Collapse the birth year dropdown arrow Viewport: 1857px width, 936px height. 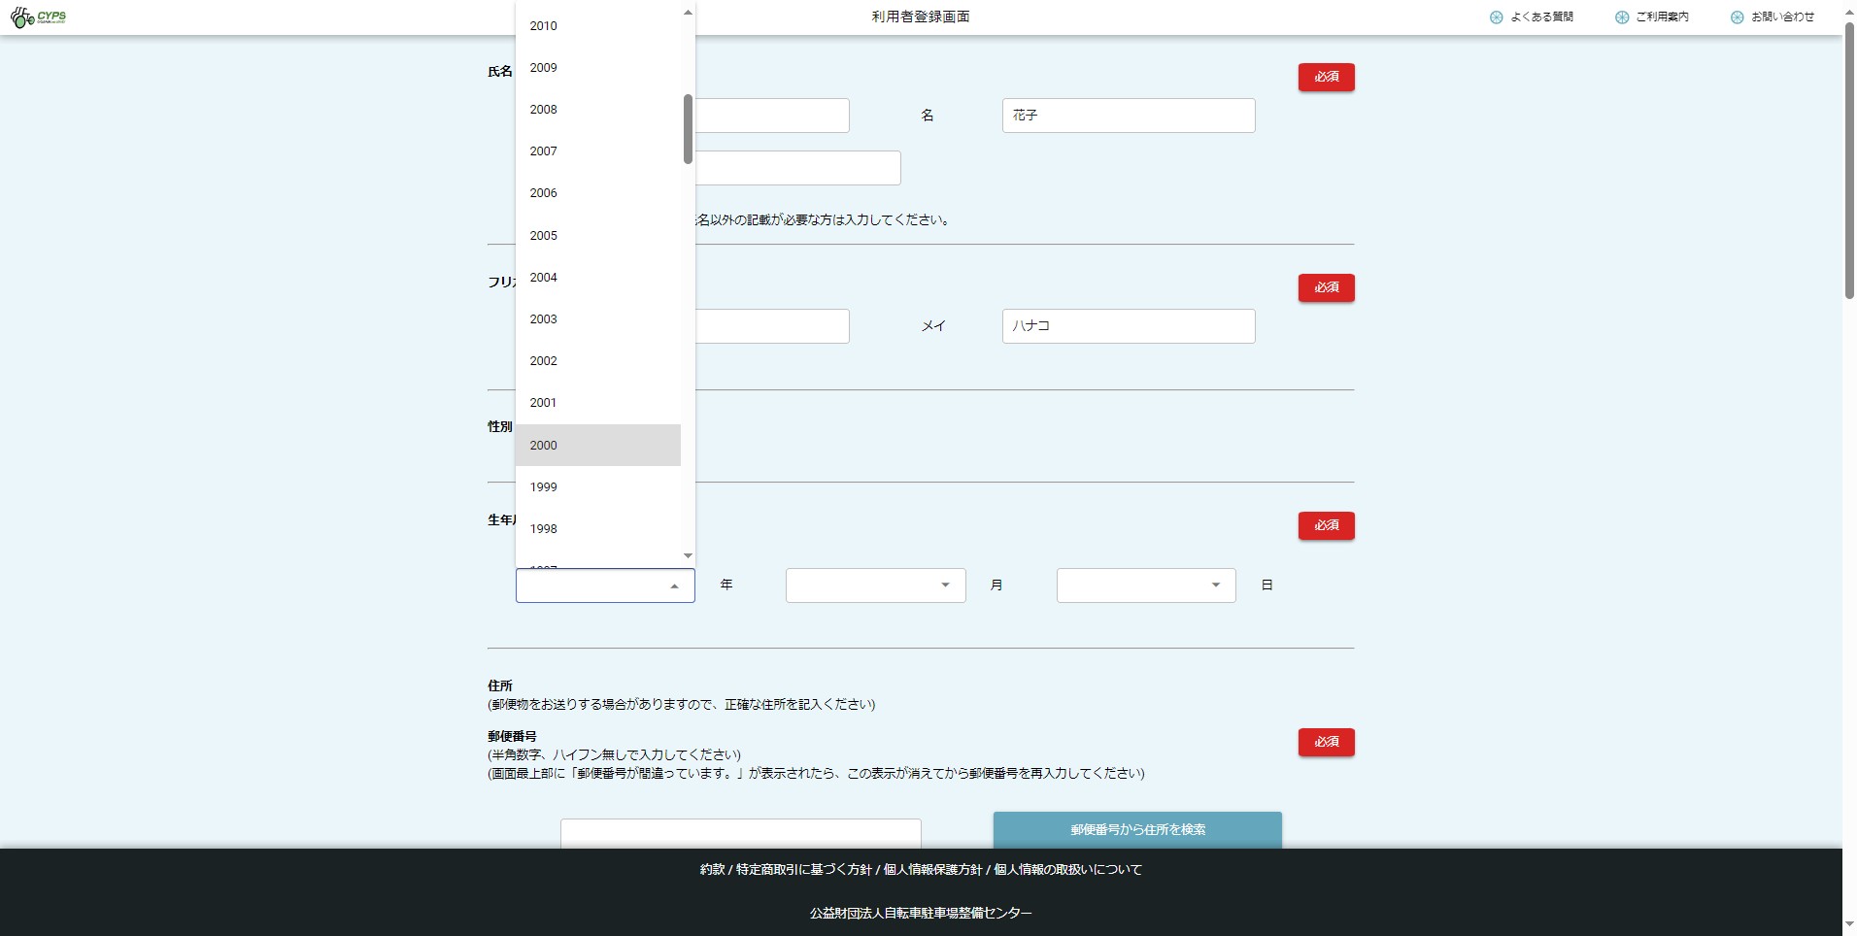click(x=674, y=586)
